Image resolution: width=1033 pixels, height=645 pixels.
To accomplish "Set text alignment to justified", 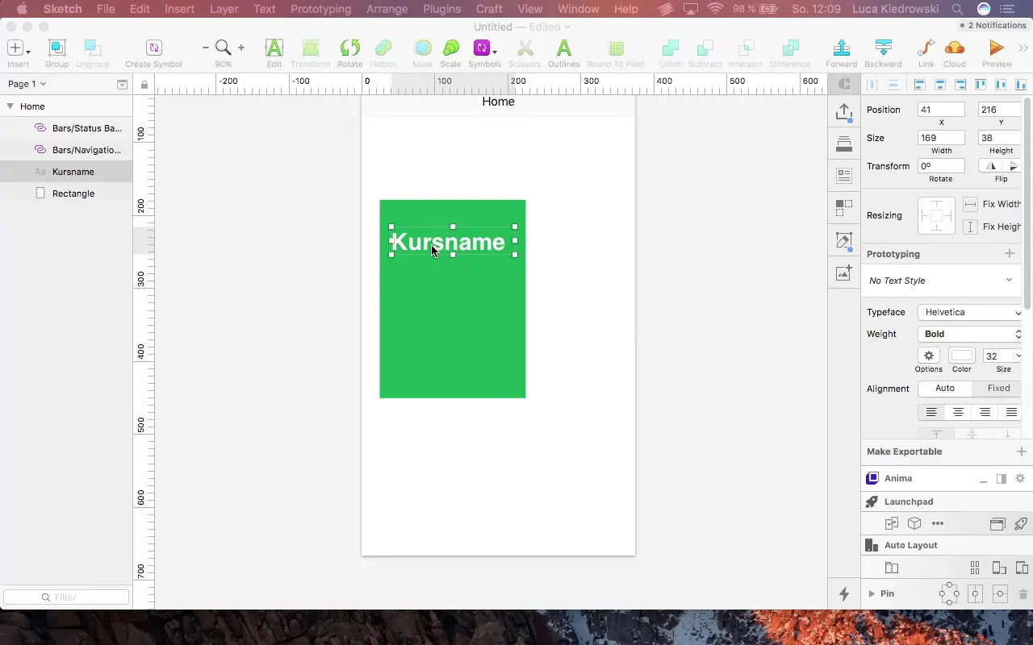I will click(1011, 412).
